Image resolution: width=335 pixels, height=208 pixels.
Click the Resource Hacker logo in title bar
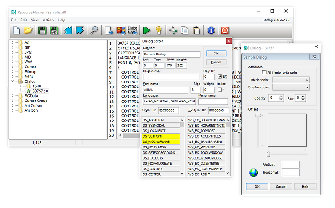click(13, 12)
